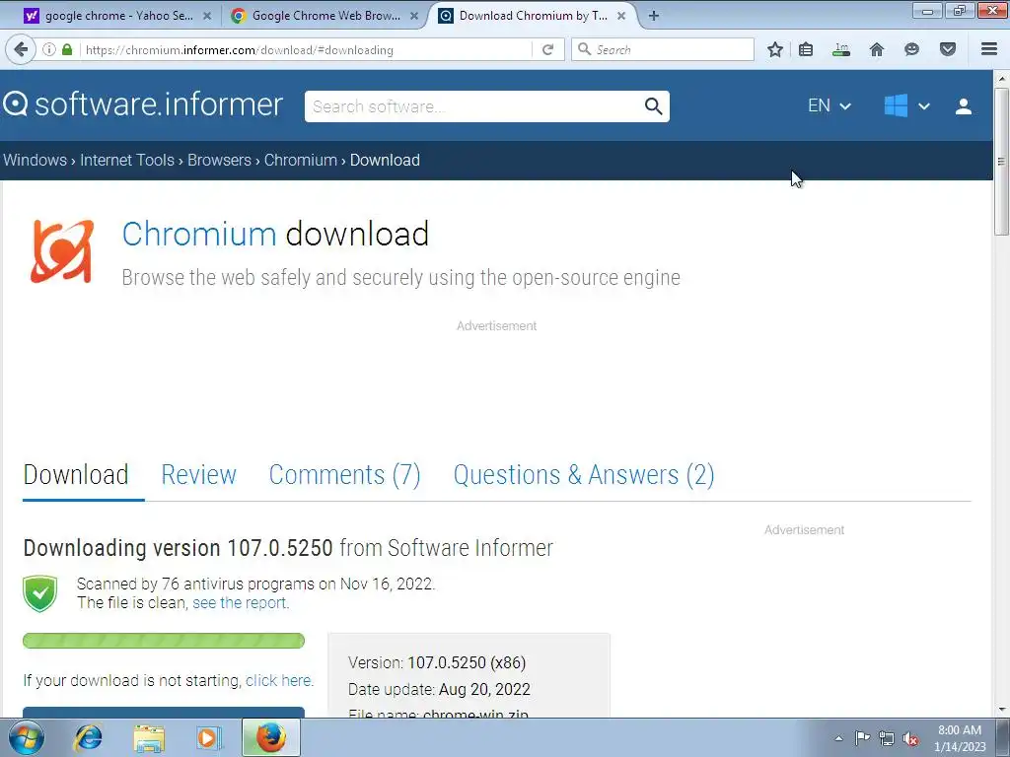Open site information icon in address bar
The image size is (1010, 757).
pos(49,49)
